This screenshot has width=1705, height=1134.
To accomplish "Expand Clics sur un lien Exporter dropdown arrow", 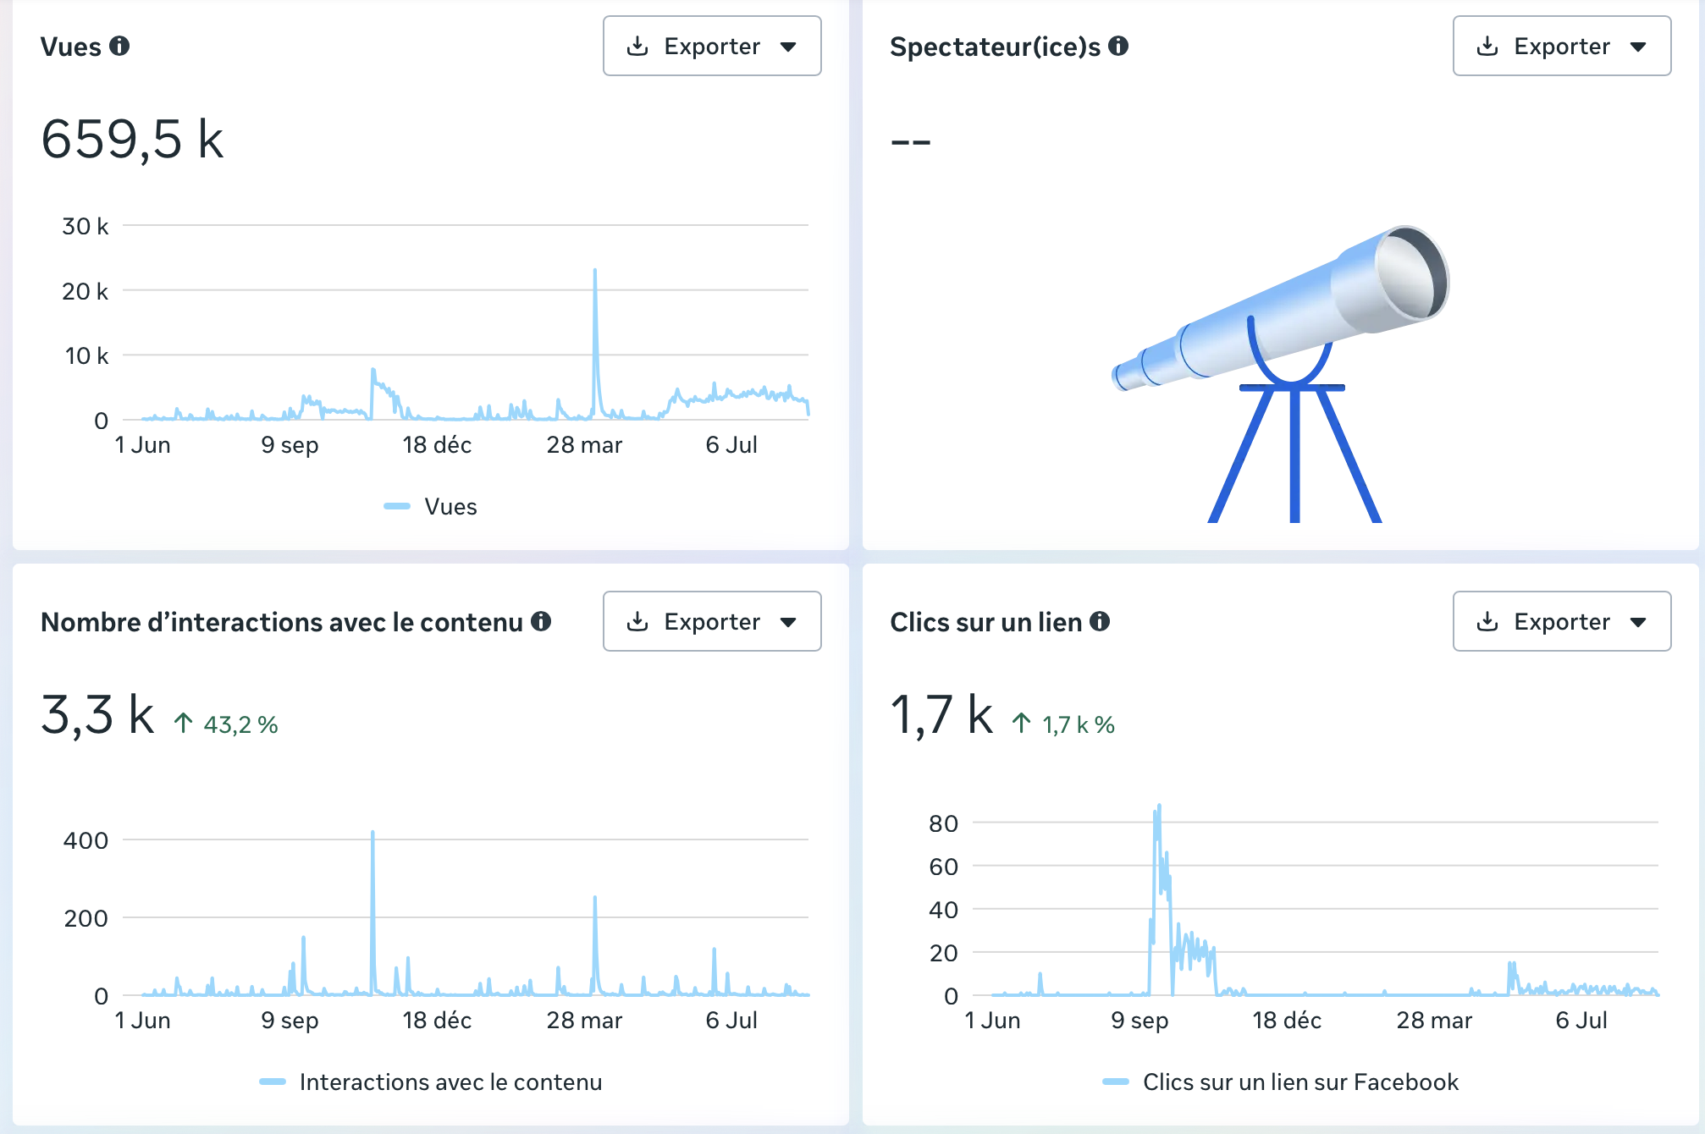I will click(x=1638, y=622).
